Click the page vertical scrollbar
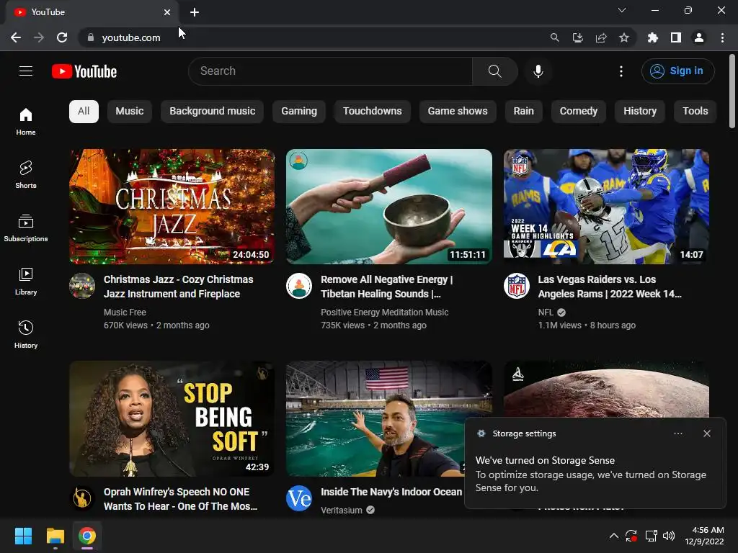The height and width of the screenshot is (553, 738). pos(732,91)
